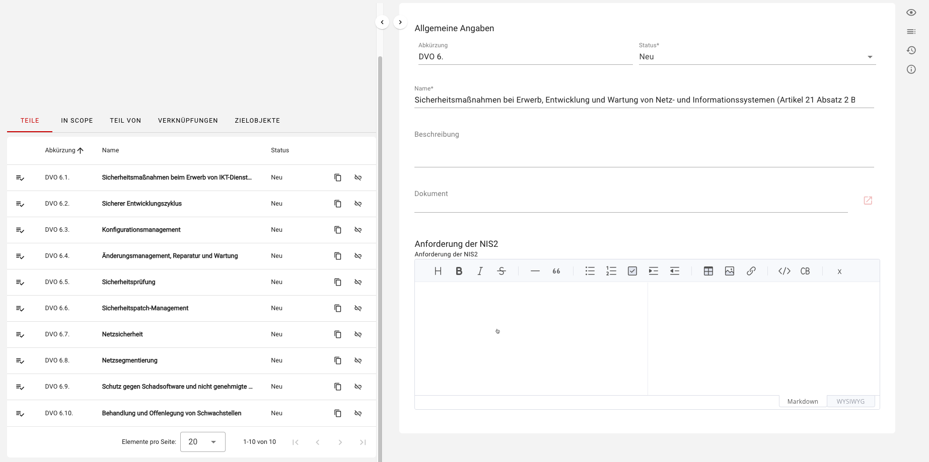Apply strikethrough formatting in editor toolbar
The image size is (929, 462).
point(501,271)
